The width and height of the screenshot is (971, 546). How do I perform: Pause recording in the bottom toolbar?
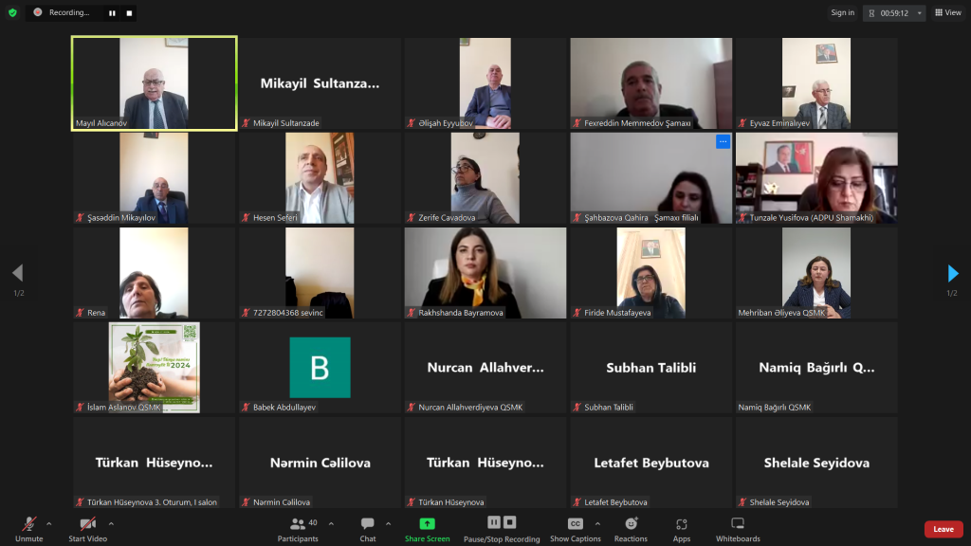493,522
